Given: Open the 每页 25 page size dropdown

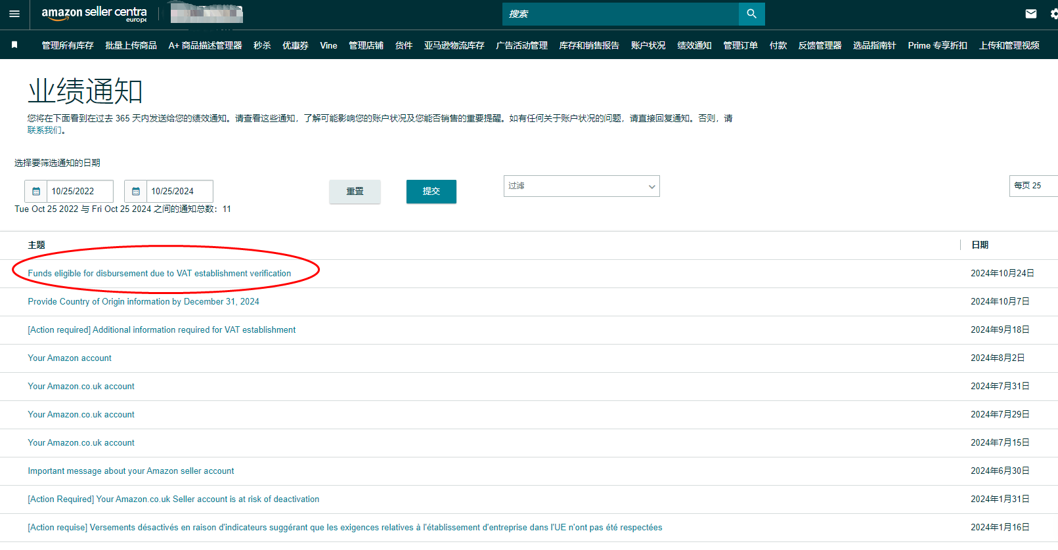Looking at the screenshot, I should coord(1033,186).
